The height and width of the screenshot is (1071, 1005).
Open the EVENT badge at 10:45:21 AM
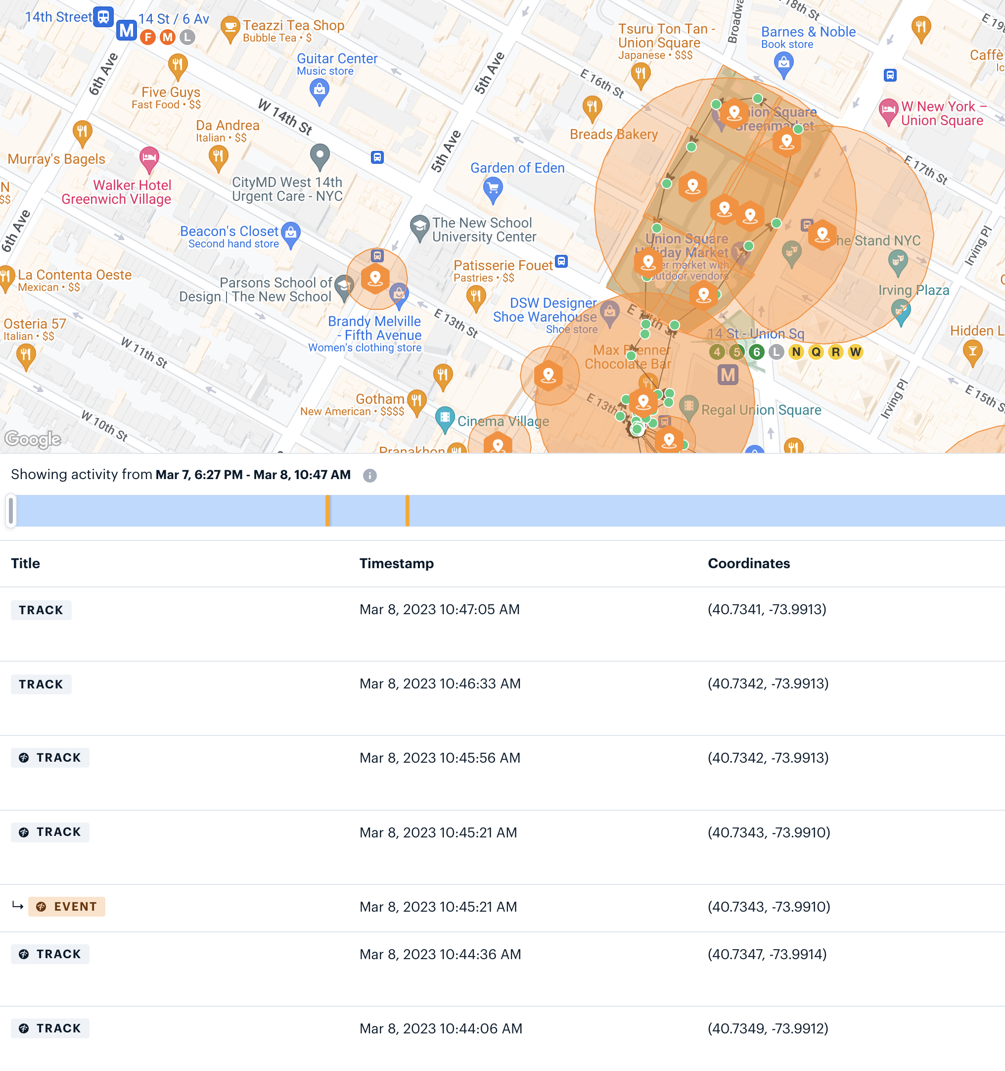tap(67, 907)
